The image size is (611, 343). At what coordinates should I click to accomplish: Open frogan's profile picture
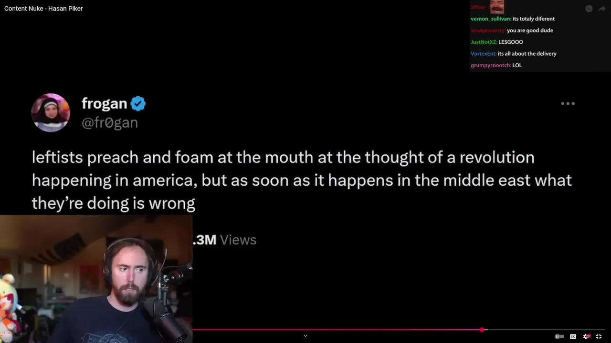(51, 112)
